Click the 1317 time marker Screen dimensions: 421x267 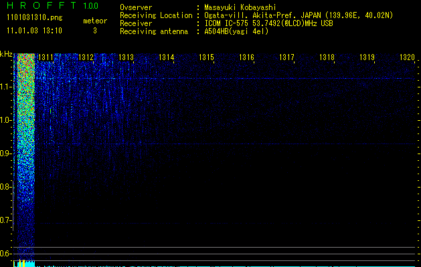tap(286, 57)
